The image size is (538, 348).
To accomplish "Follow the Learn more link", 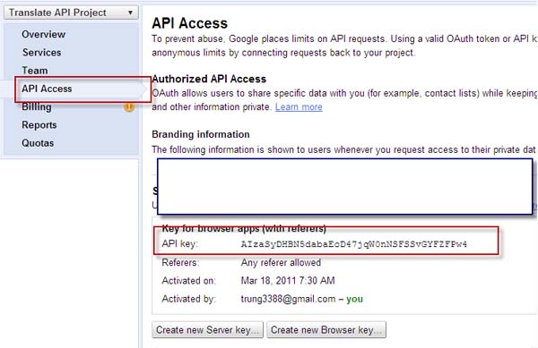I will [x=299, y=107].
